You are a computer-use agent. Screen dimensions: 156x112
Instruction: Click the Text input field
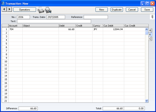(x=54, y=21)
